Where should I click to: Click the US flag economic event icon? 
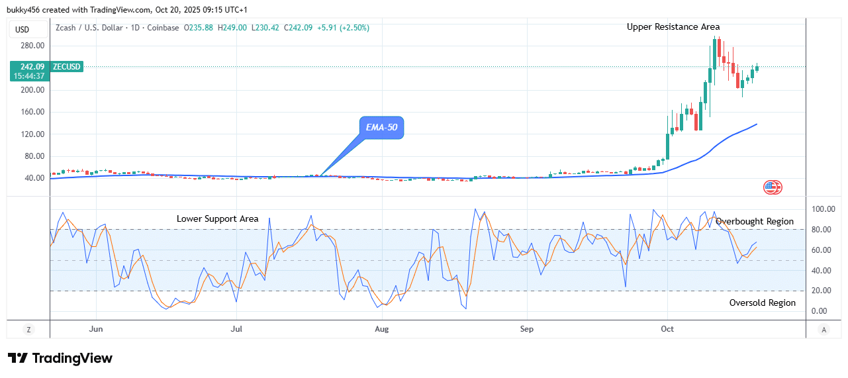pyautogui.click(x=772, y=187)
